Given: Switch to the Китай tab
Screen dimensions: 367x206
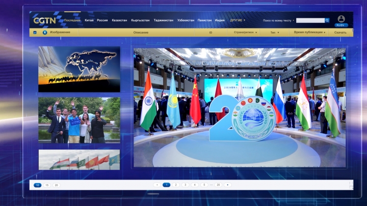Looking at the screenshot, I should [x=89, y=20].
